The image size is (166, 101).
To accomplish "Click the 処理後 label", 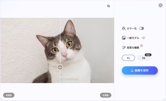I will [x=106, y=95].
